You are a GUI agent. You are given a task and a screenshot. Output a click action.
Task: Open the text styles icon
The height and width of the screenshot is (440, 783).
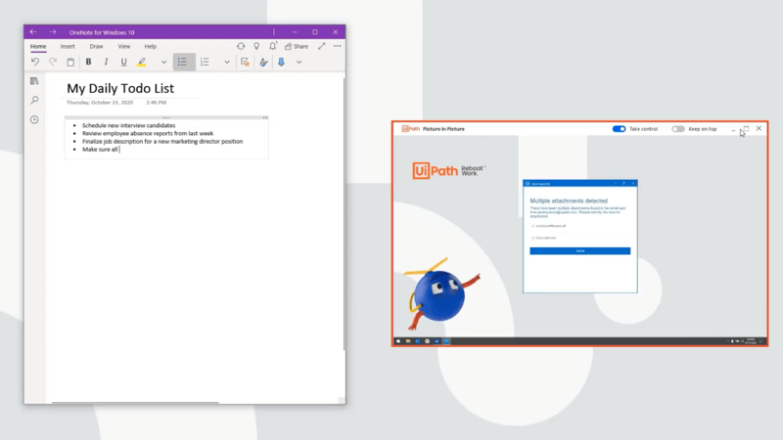(x=263, y=62)
